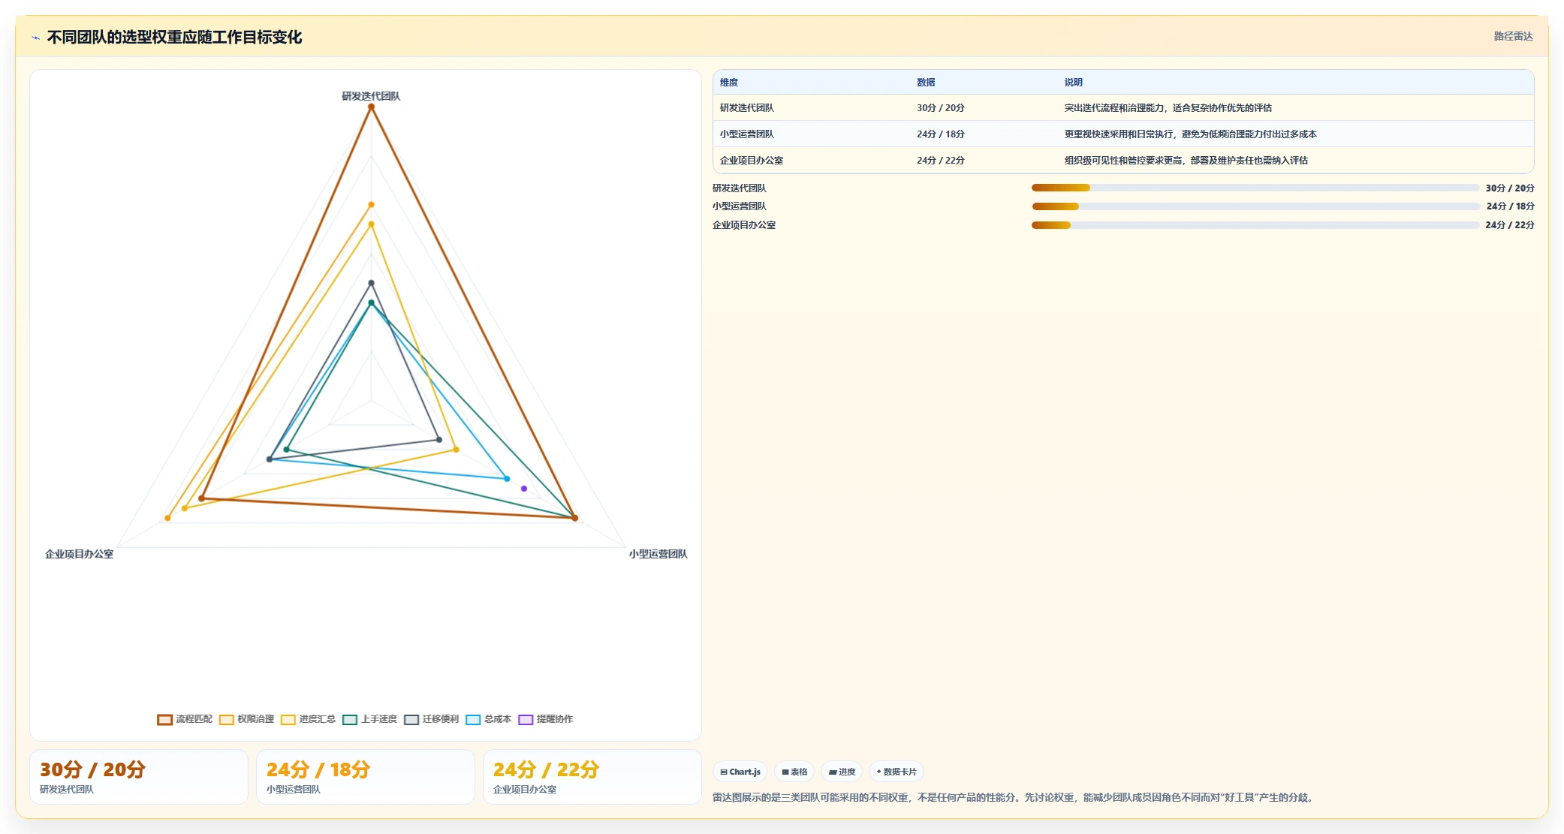
Task: Select the 数据 column header
Action: [x=926, y=83]
